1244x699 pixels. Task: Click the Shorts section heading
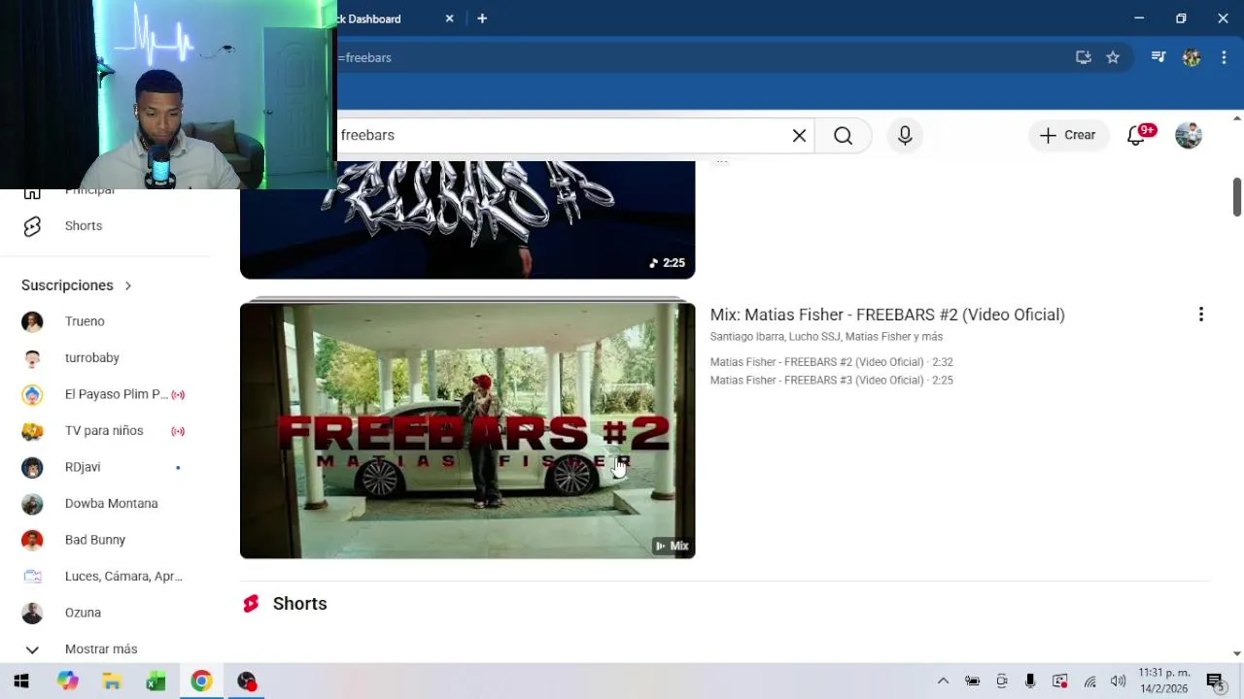299,604
